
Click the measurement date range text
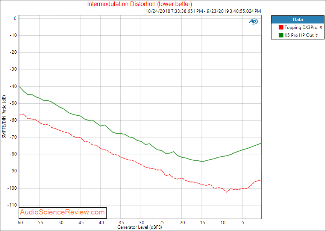coord(203,11)
